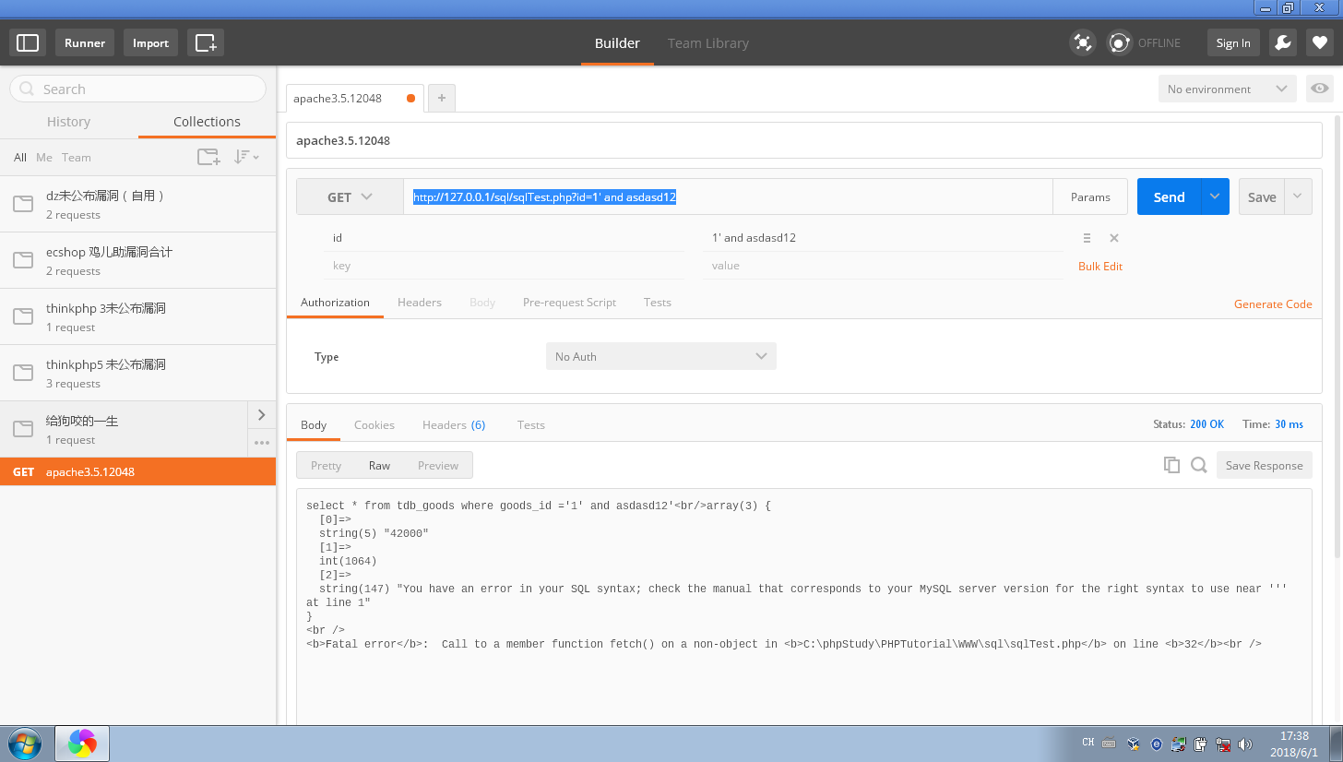This screenshot has height=762, width=1343.
Task: Click the VirtualBox cube tray icon
Action: [1135, 744]
